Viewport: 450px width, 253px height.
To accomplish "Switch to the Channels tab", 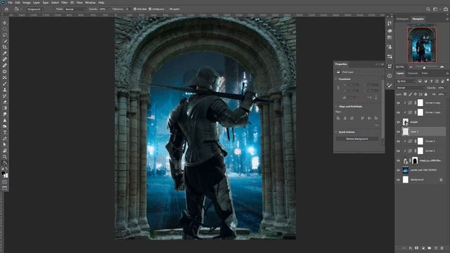I will point(413,73).
